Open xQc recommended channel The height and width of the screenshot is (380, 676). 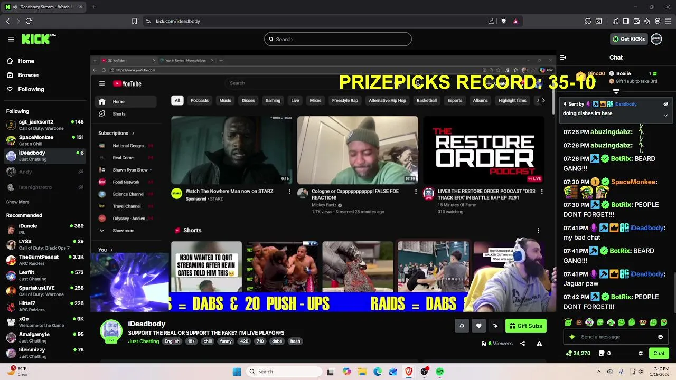pos(45,322)
